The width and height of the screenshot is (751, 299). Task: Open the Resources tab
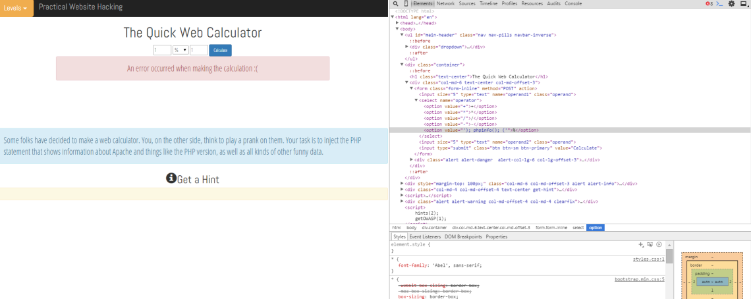532,3
